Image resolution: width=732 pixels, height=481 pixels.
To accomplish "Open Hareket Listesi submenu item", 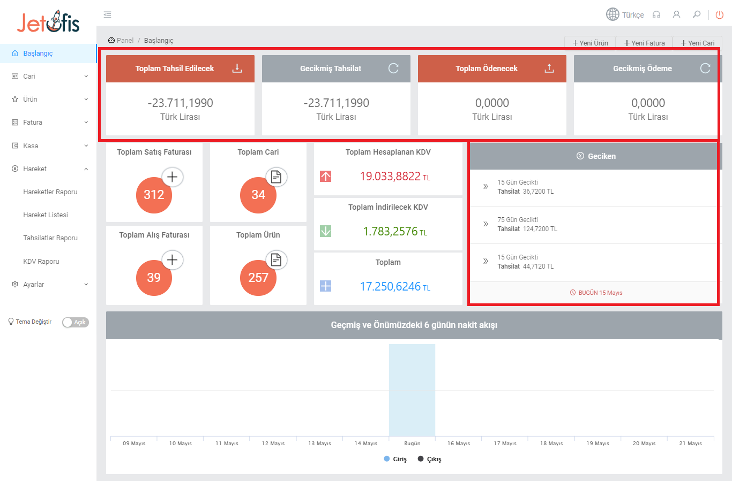I will pos(46,215).
